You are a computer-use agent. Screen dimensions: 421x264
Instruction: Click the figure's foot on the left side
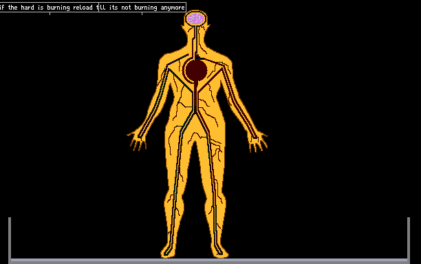click(x=168, y=252)
